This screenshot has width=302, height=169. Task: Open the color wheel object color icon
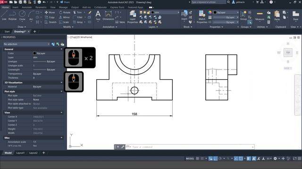coord(210,12)
